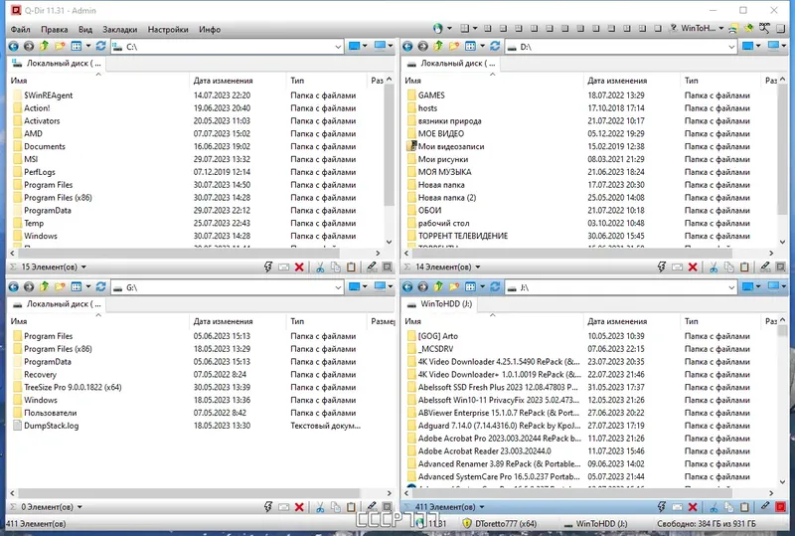Open view mode dropdown arrow in C:\ pane
This screenshot has height=536, width=795.
(x=88, y=46)
